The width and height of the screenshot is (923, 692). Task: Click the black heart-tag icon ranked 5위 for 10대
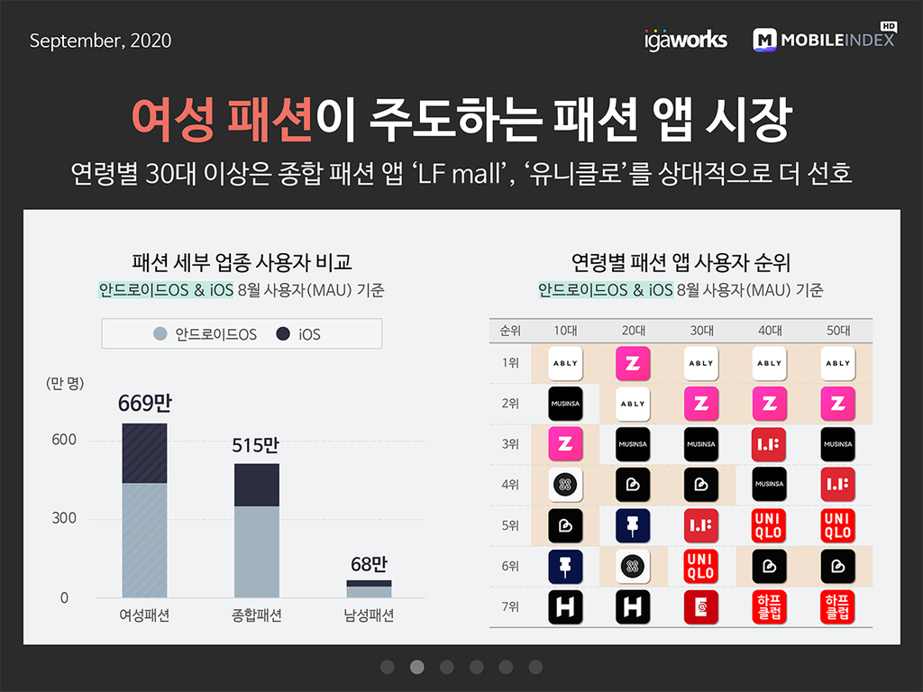point(565,525)
